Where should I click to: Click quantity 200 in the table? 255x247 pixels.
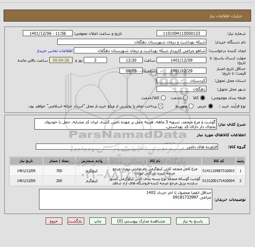[59, 181]
